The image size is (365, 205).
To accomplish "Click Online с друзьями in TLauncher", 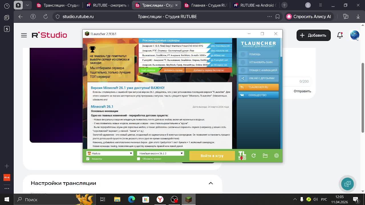I will click(258, 78).
